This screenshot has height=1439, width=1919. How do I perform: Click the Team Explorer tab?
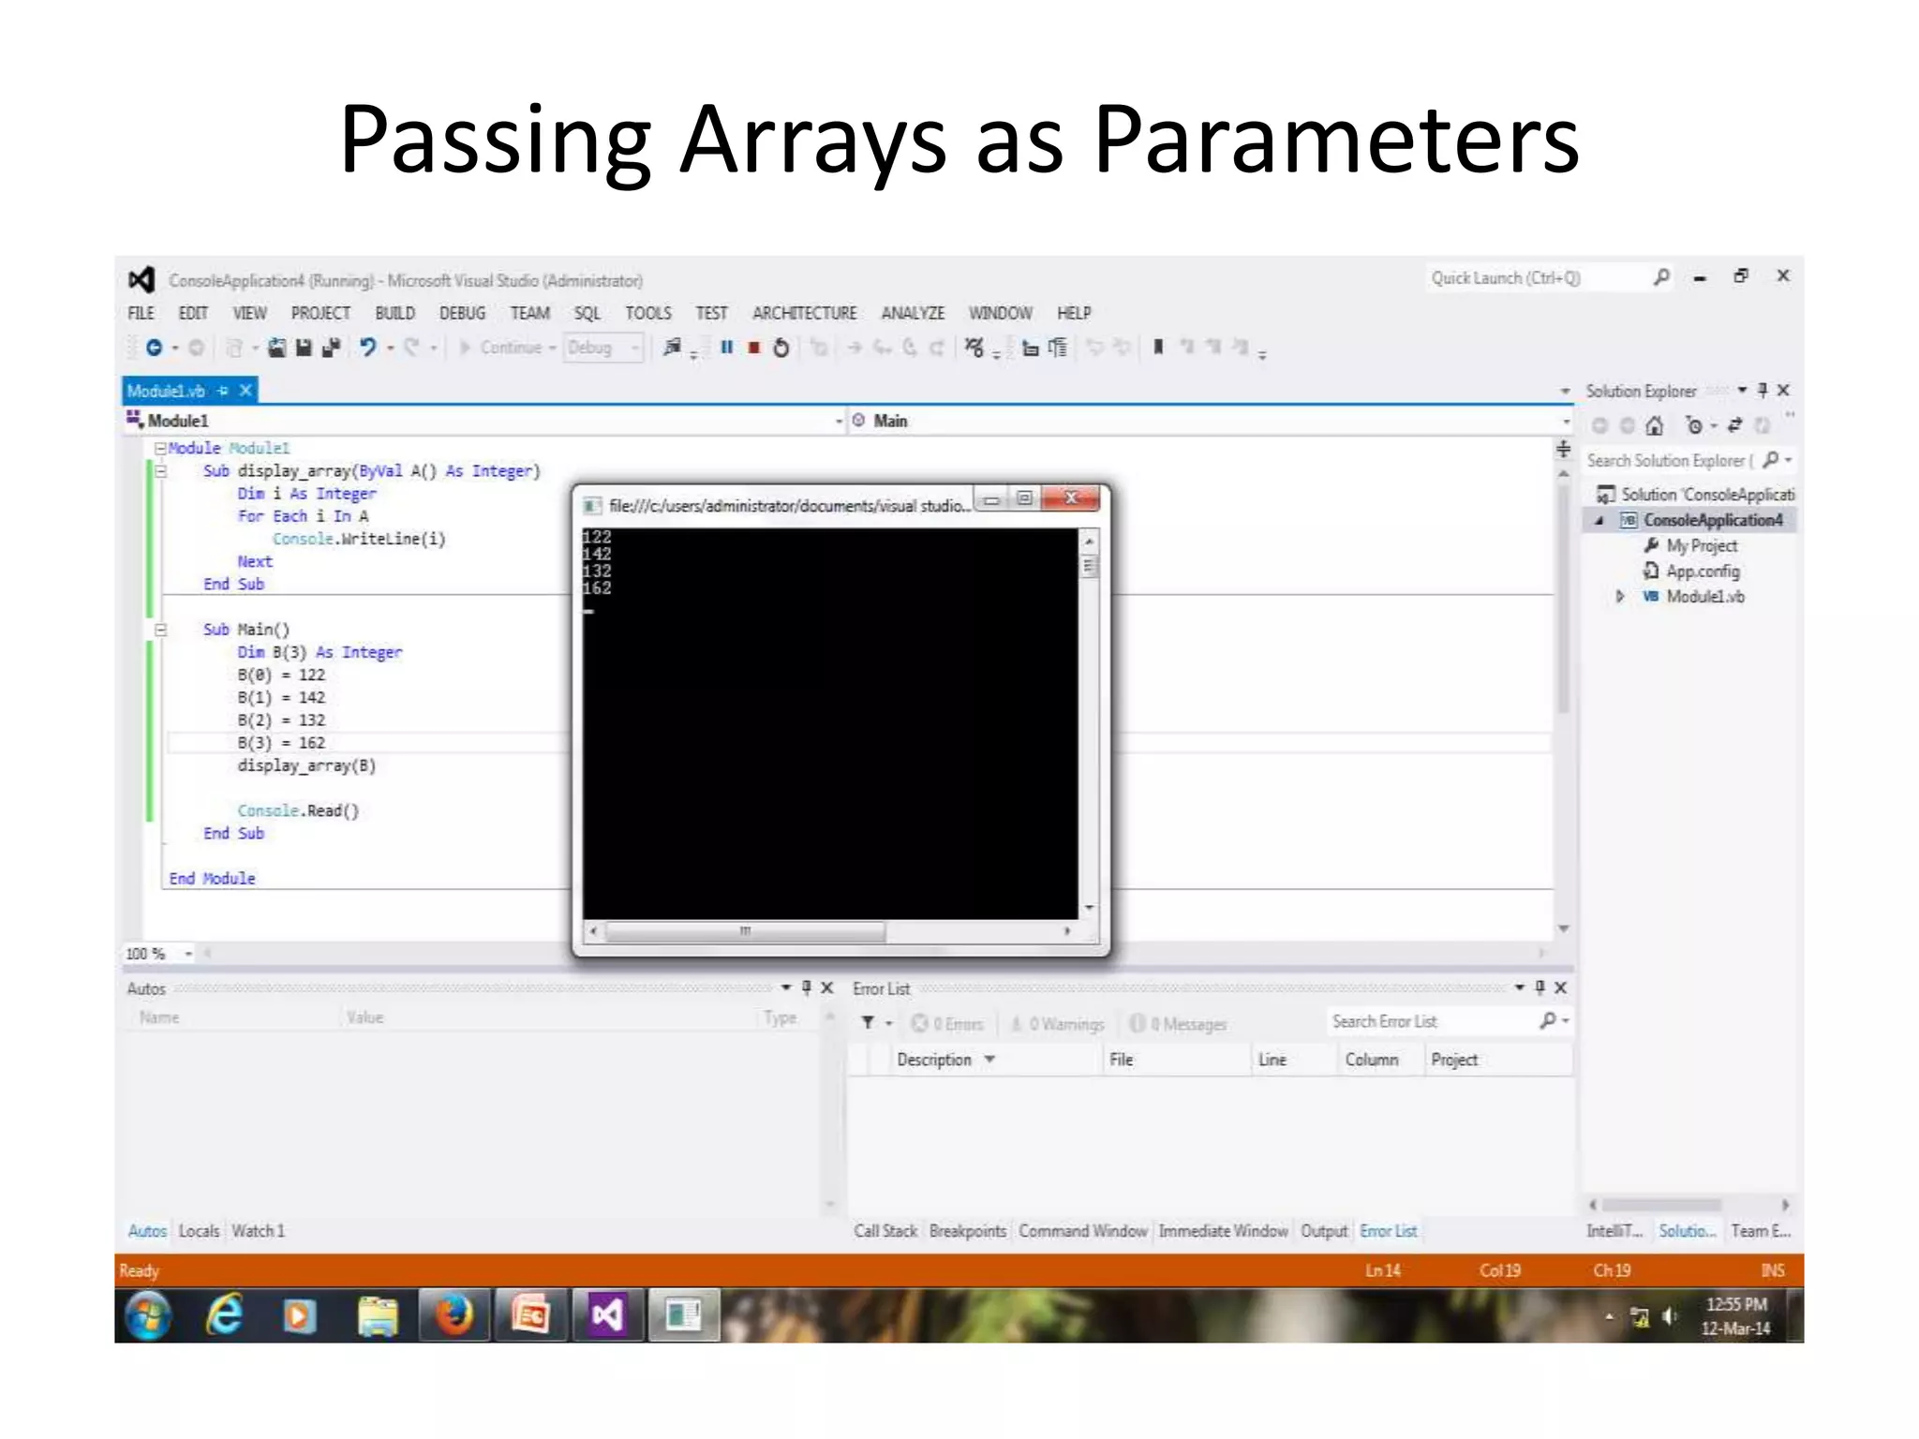pos(1761,1231)
